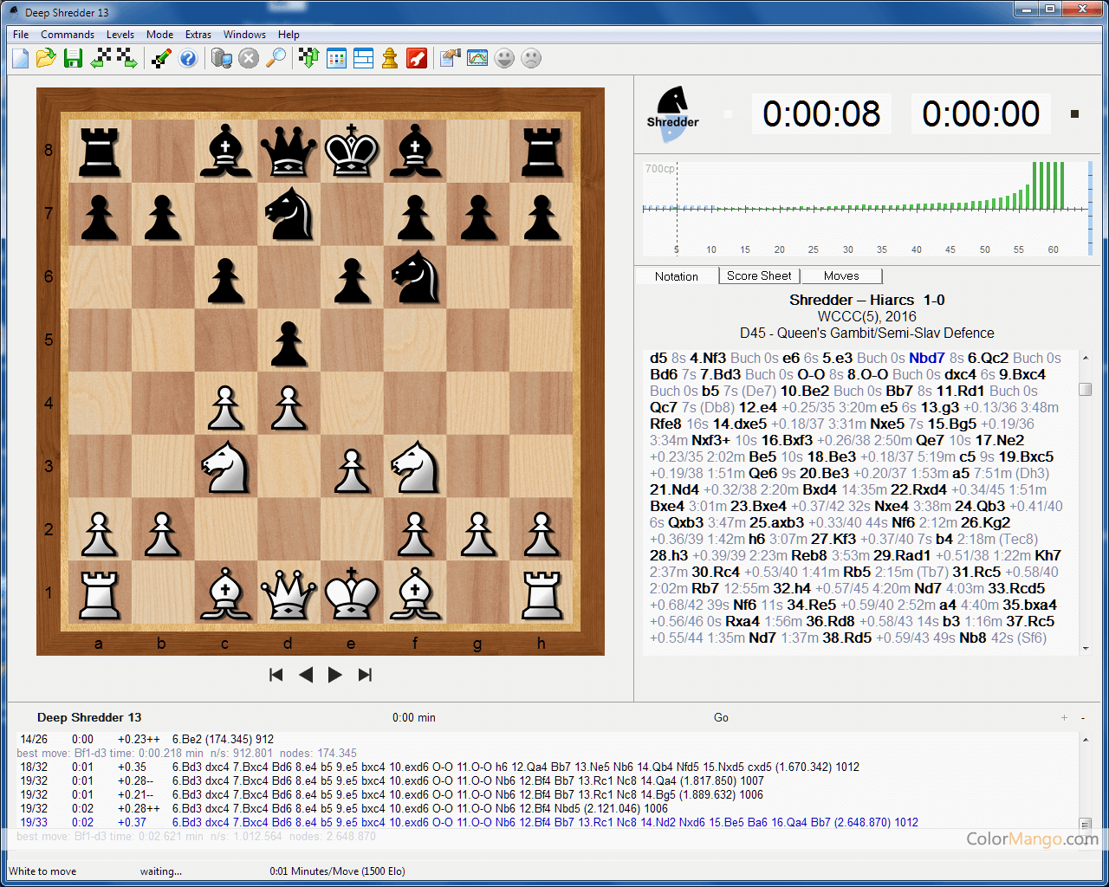The height and width of the screenshot is (887, 1109).
Task: Click the engine output scroll up arrow
Action: point(1085,740)
